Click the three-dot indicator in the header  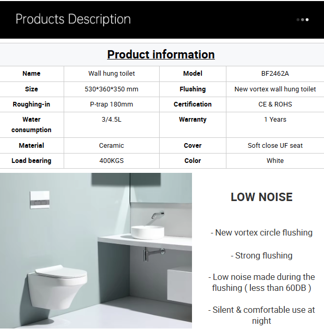click(303, 20)
